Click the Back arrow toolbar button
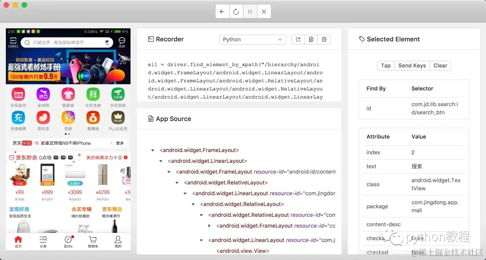This screenshot has width=486, height=260. 222,11
